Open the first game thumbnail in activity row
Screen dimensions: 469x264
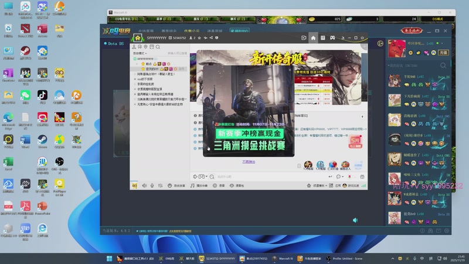(x=308, y=165)
